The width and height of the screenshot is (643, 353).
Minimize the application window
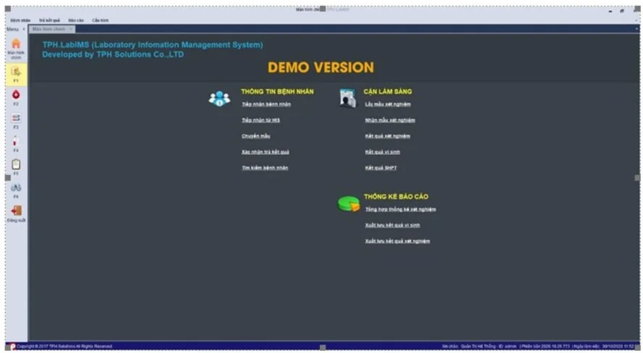pyautogui.click(x=610, y=11)
